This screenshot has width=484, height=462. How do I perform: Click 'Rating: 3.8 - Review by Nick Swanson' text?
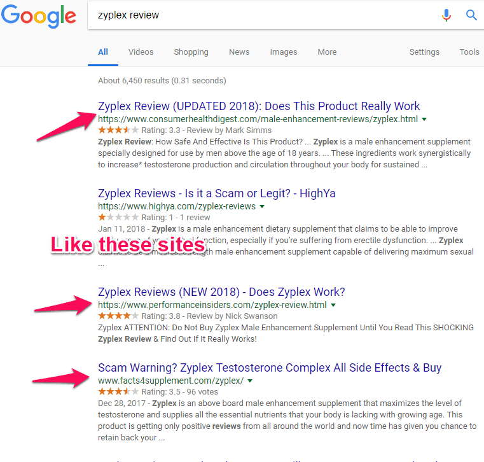coord(209,316)
